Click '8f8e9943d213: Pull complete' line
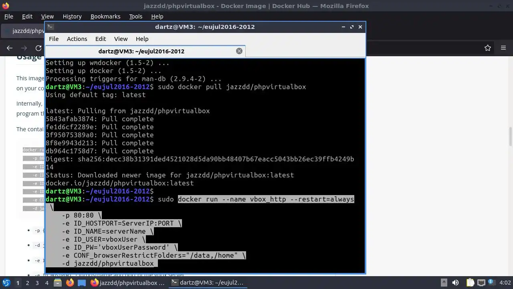 coord(99,143)
